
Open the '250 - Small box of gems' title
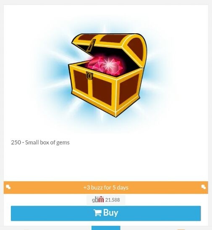coord(40,142)
